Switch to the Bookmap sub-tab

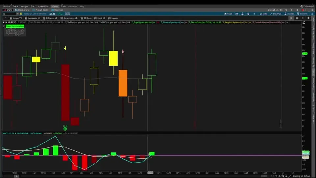(x=57, y=10)
